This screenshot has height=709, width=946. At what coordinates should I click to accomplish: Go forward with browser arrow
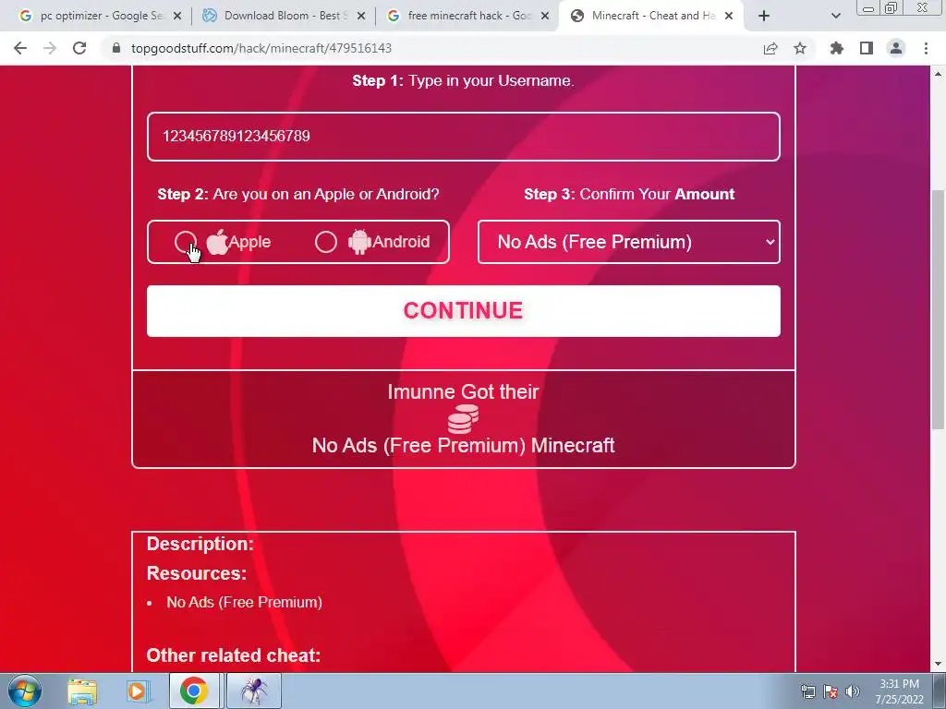[50, 48]
